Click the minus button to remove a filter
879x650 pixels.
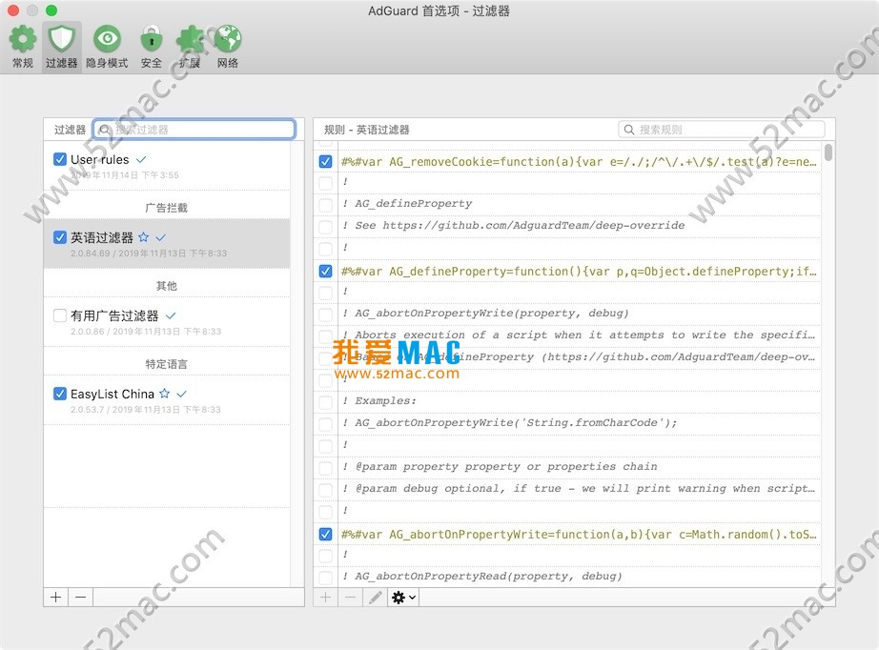(x=81, y=598)
